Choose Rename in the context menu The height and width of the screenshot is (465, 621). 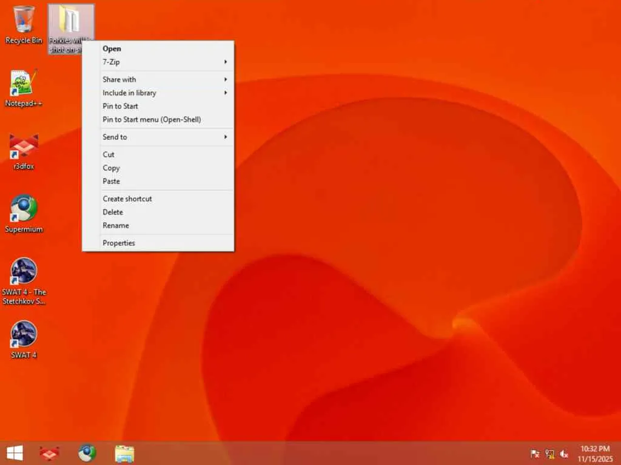tap(158, 225)
